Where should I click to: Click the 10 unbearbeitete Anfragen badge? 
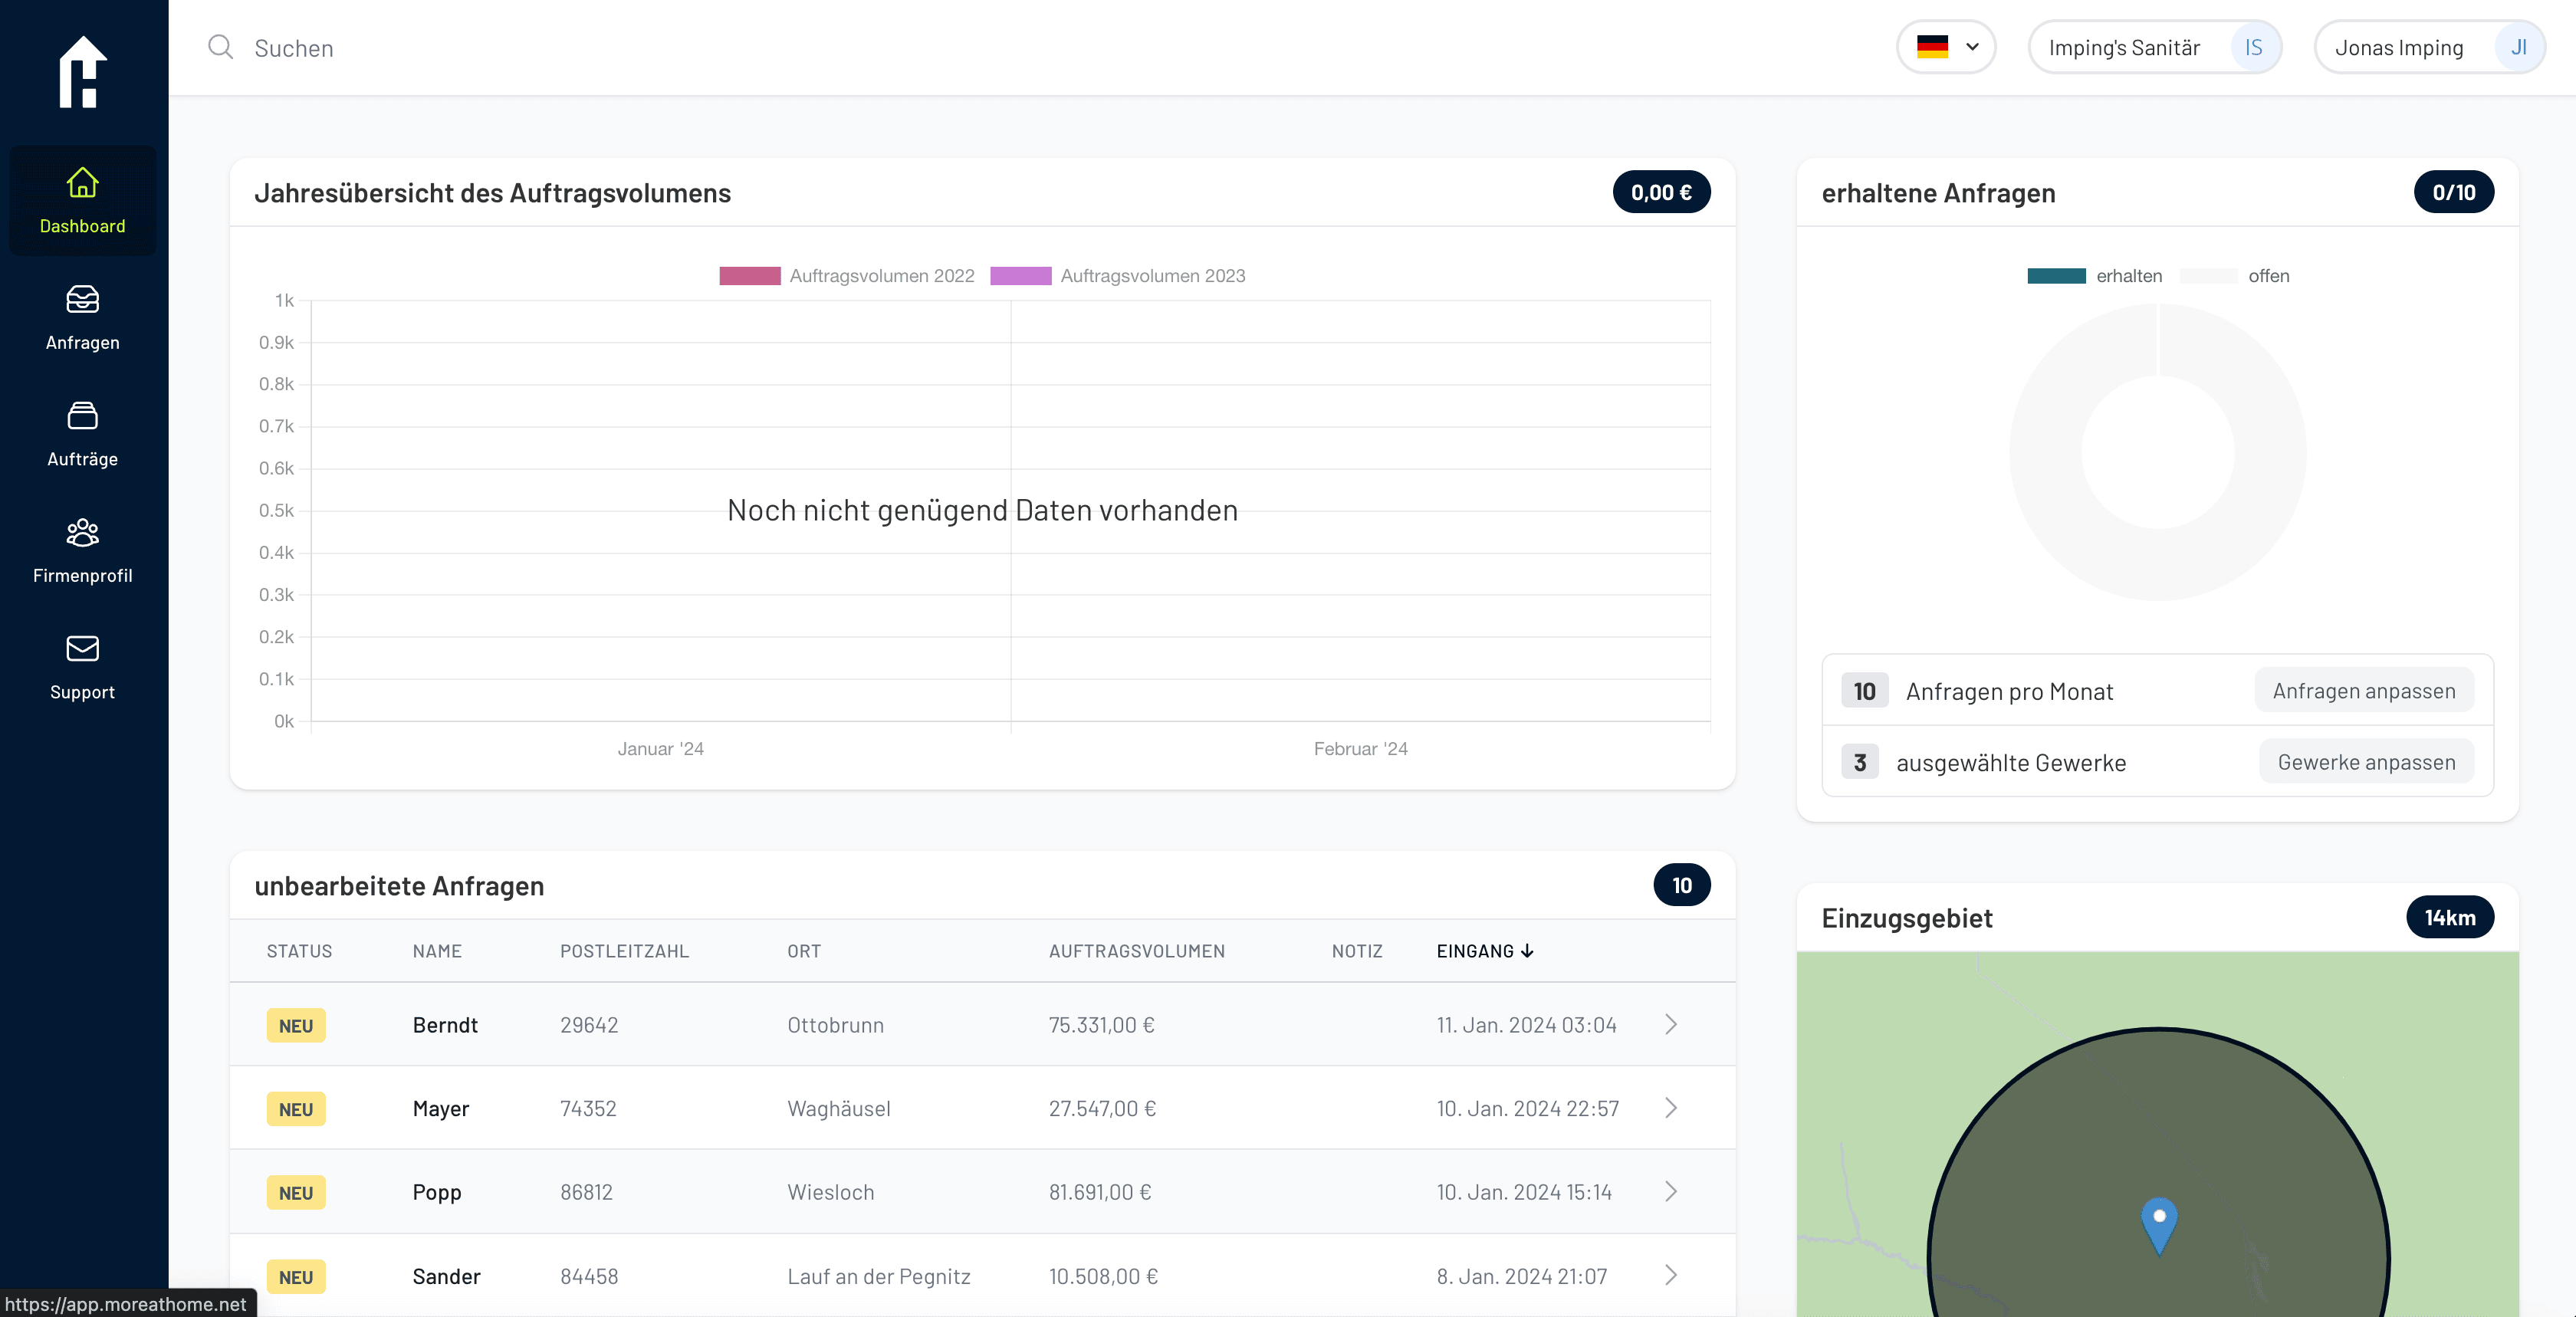(x=1682, y=885)
